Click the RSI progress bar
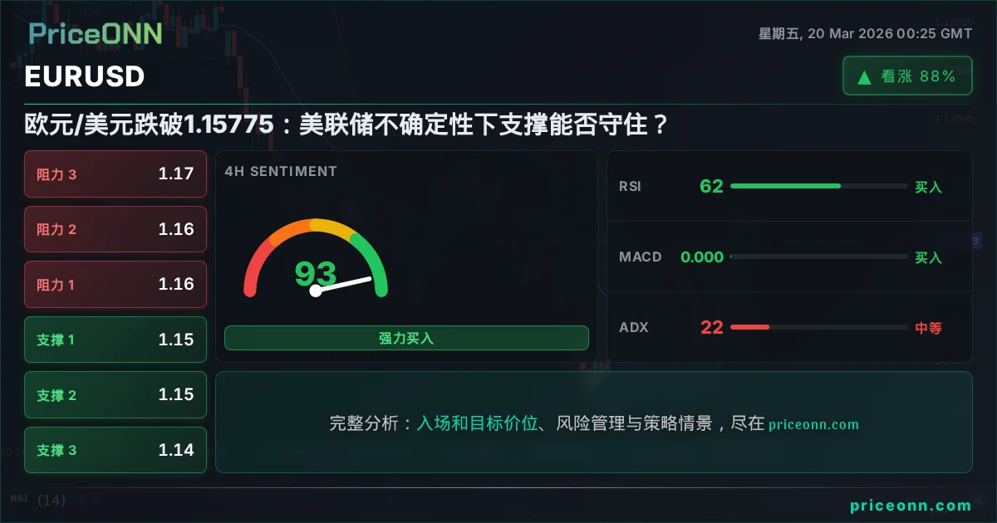 (818, 186)
